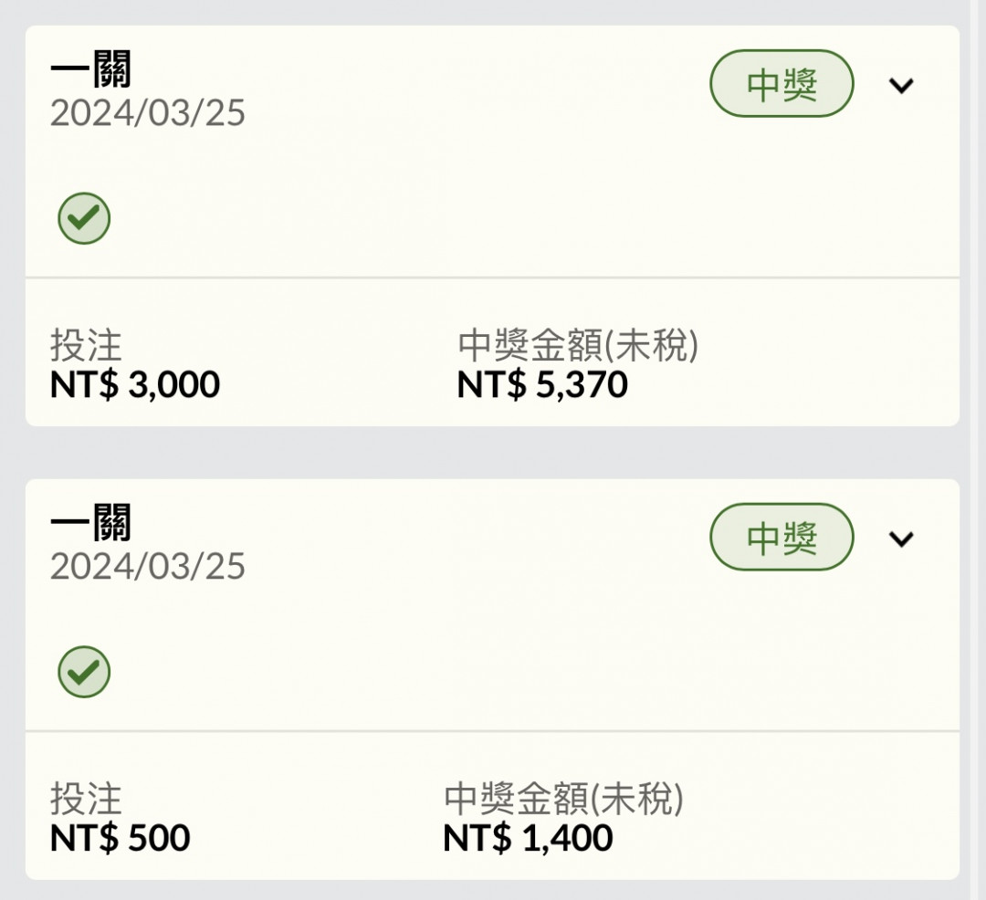Click winnings amount NT$ 1,400

click(x=528, y=838)
